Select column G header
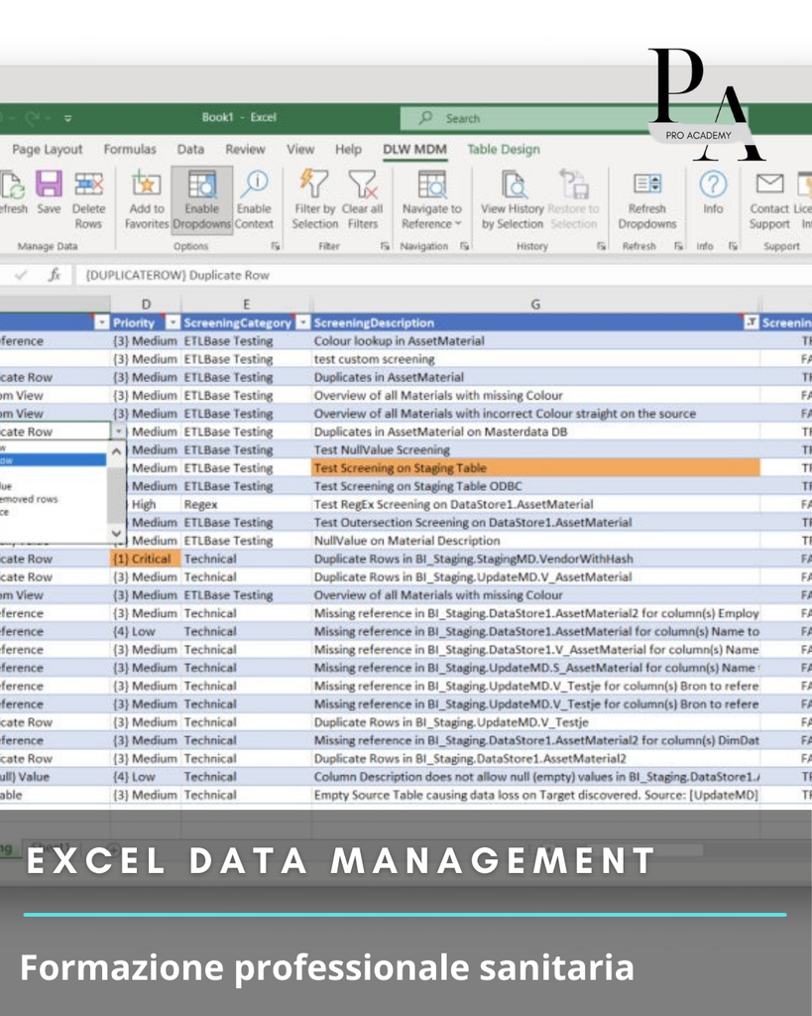This screenshot has height=1016, width=812. click(535, 304)
